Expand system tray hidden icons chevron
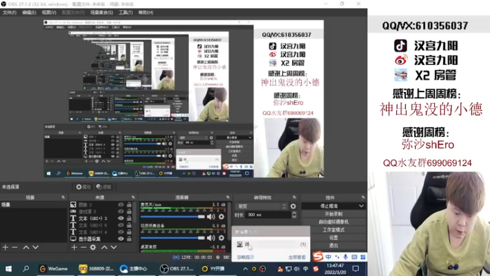Viewport: 490px width, 276px height. pos(246,269)
